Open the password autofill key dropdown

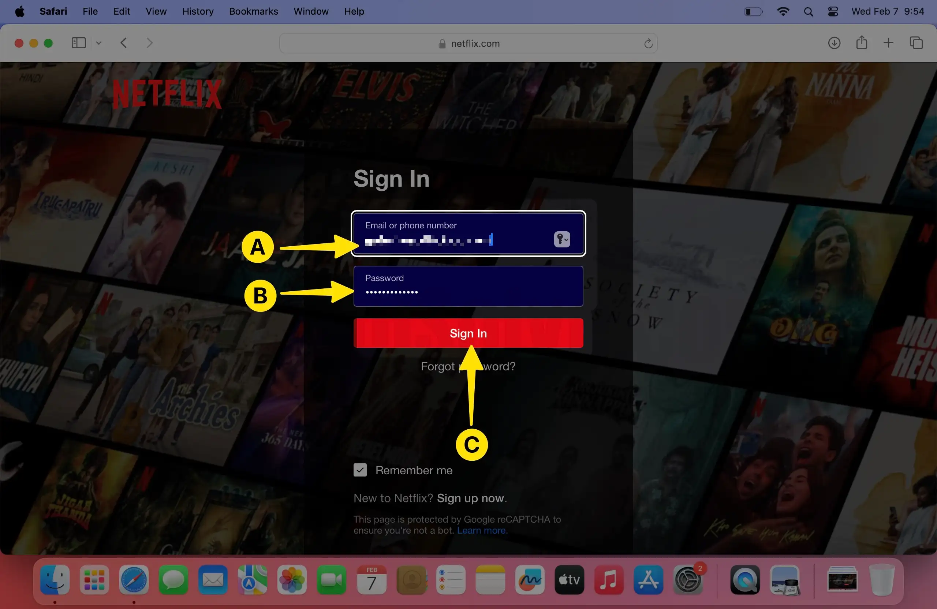click(x=562, y=239)
